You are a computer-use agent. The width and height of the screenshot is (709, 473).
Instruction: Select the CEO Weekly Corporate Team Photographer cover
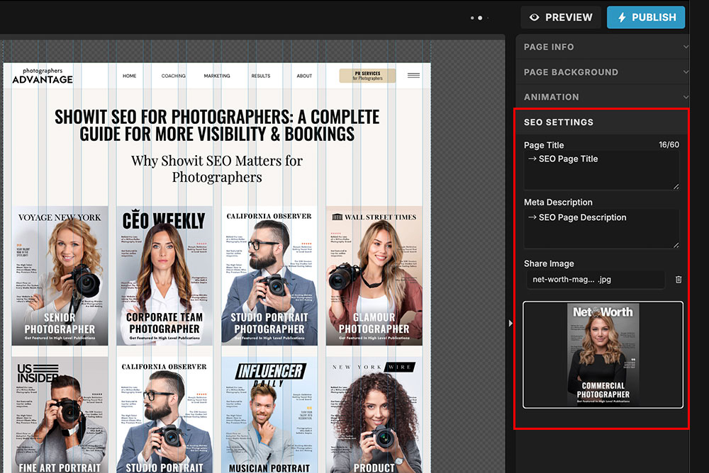(164, 275)
